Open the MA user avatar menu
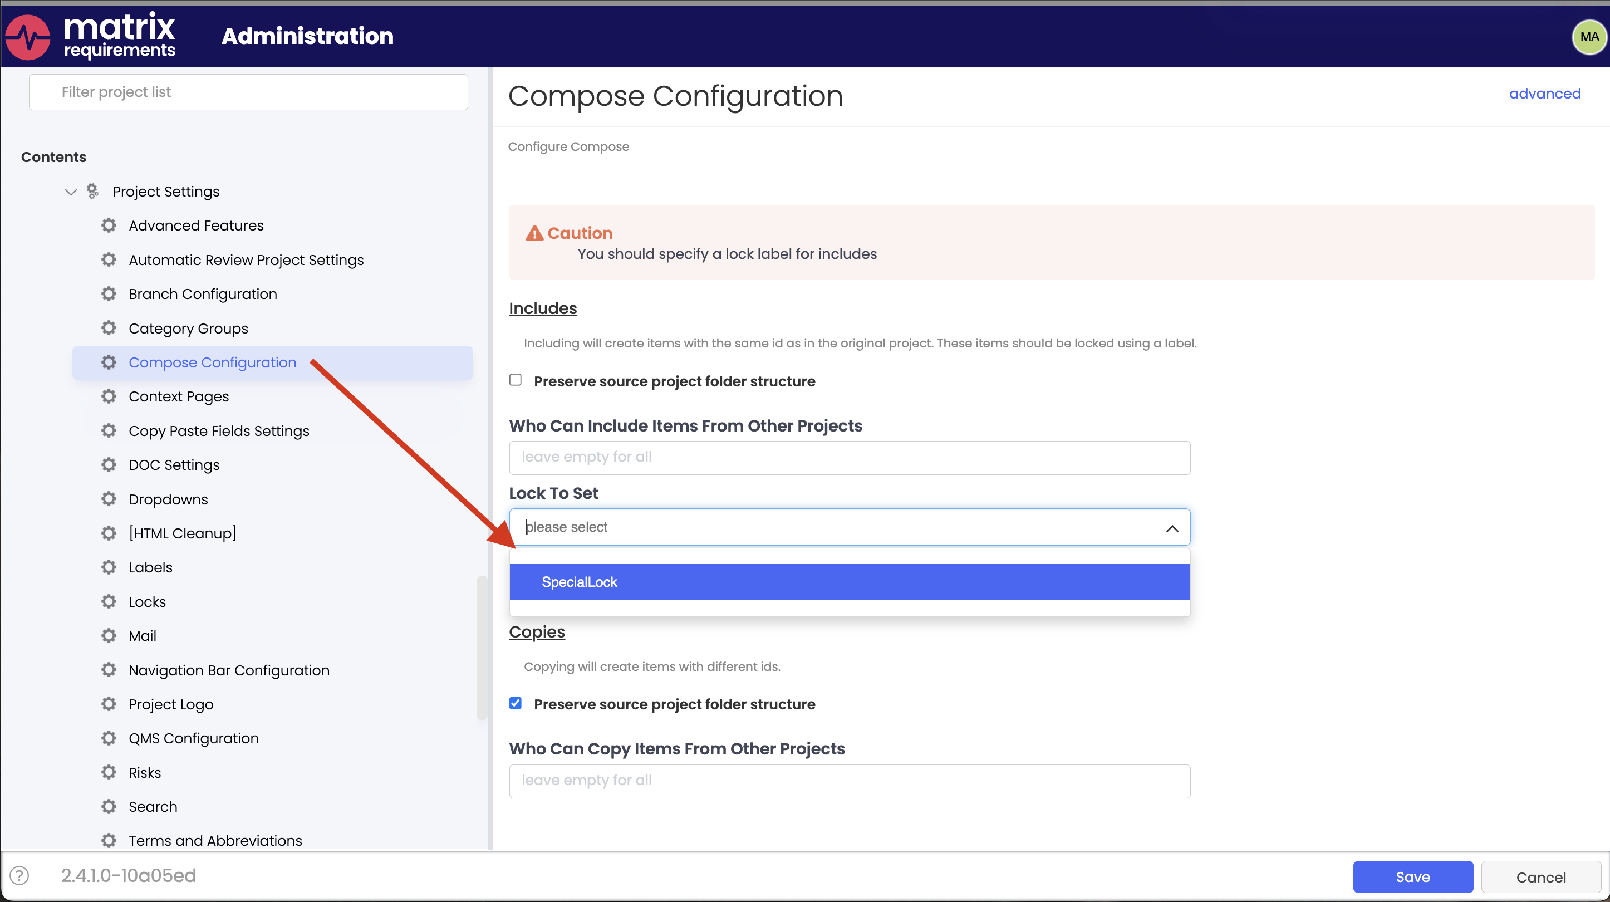The height and width of the screenshot is (902, 1610). point(1589,37)
